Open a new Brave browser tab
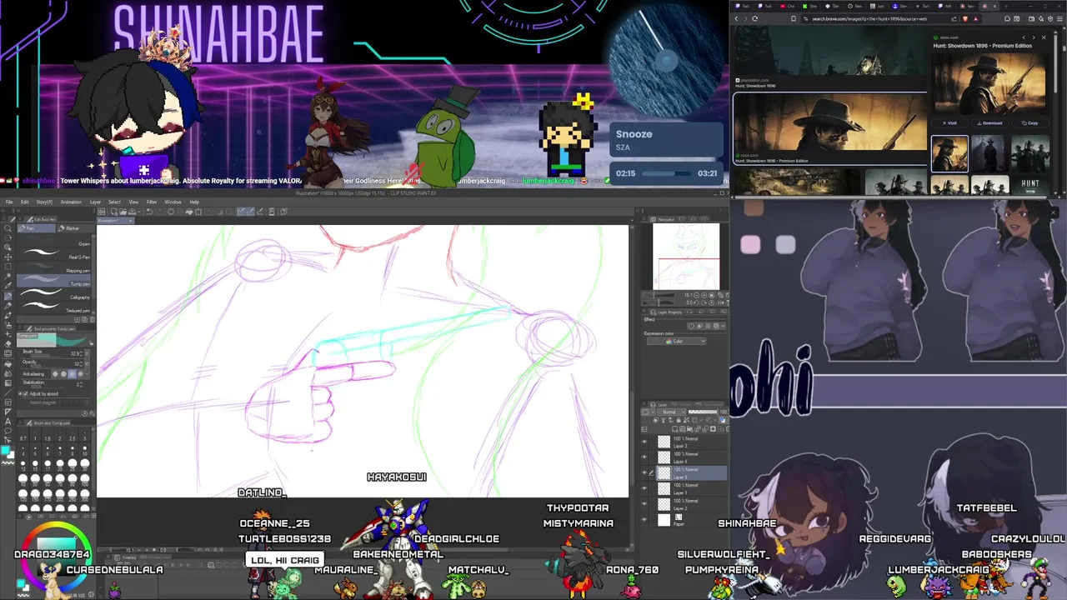The width and height of the screenshot is (1067, 600). coord(1006,6)
